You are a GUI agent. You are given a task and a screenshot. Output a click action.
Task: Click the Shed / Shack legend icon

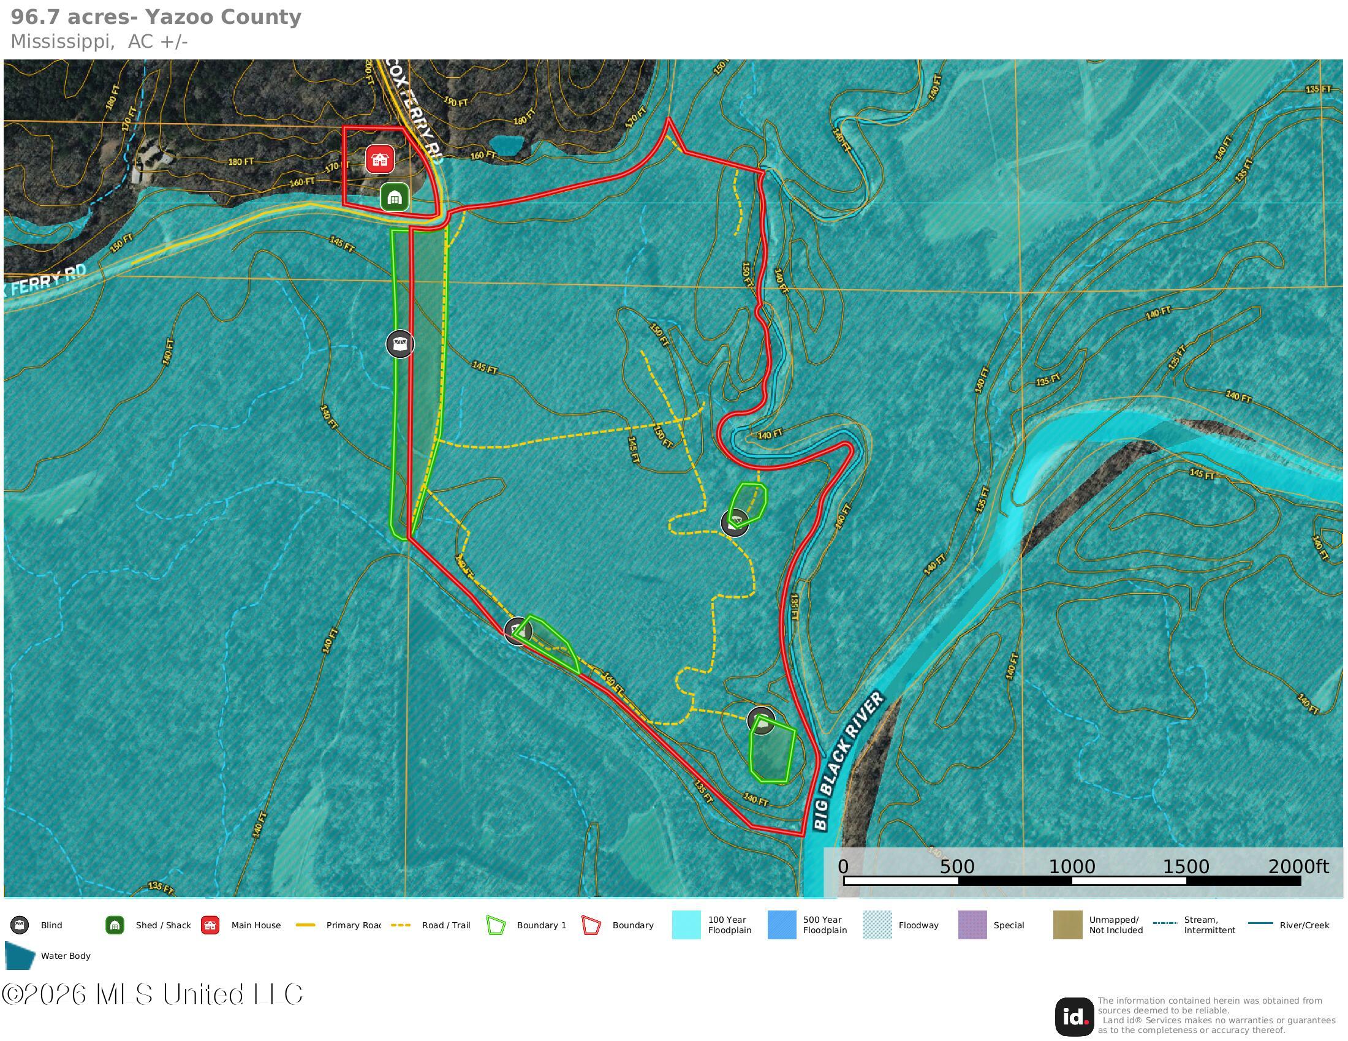[x=115, y=925]
